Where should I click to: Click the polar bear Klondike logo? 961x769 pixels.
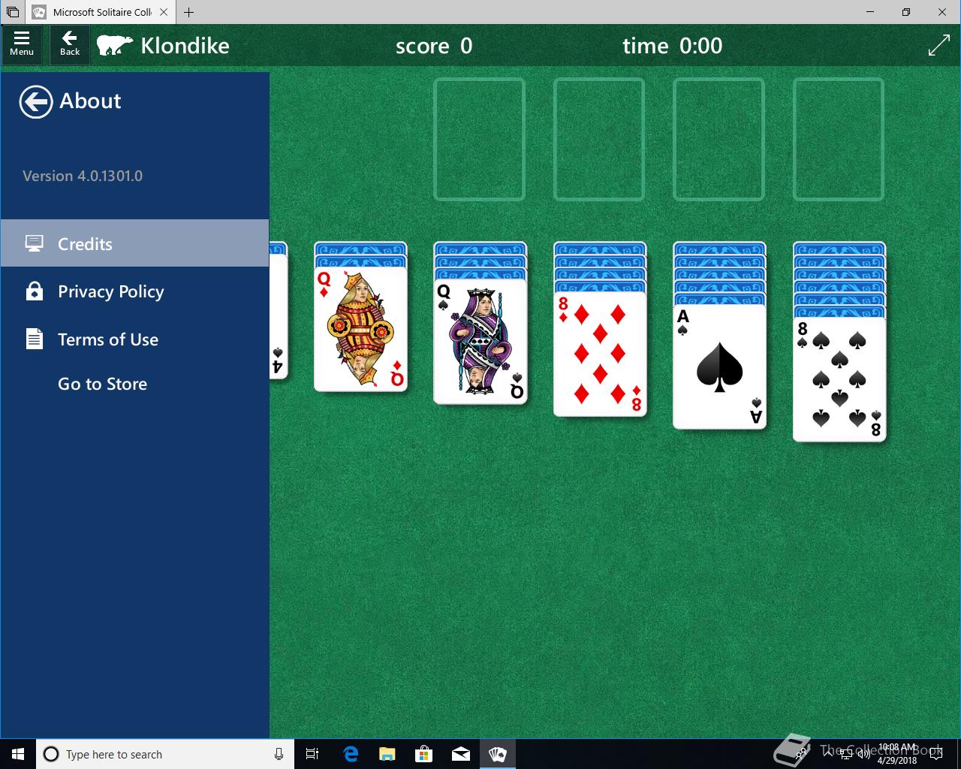coord(114,45)
